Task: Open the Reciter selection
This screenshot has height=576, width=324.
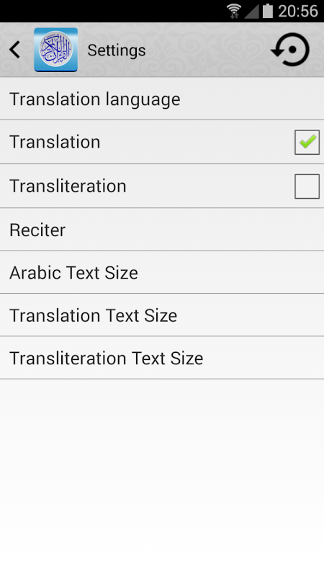Action: pyautogui.click(x=162, y=230)
